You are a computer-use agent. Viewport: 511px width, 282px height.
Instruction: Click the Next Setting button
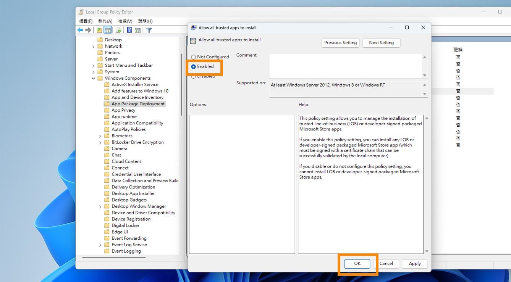[x=381, y=43]
